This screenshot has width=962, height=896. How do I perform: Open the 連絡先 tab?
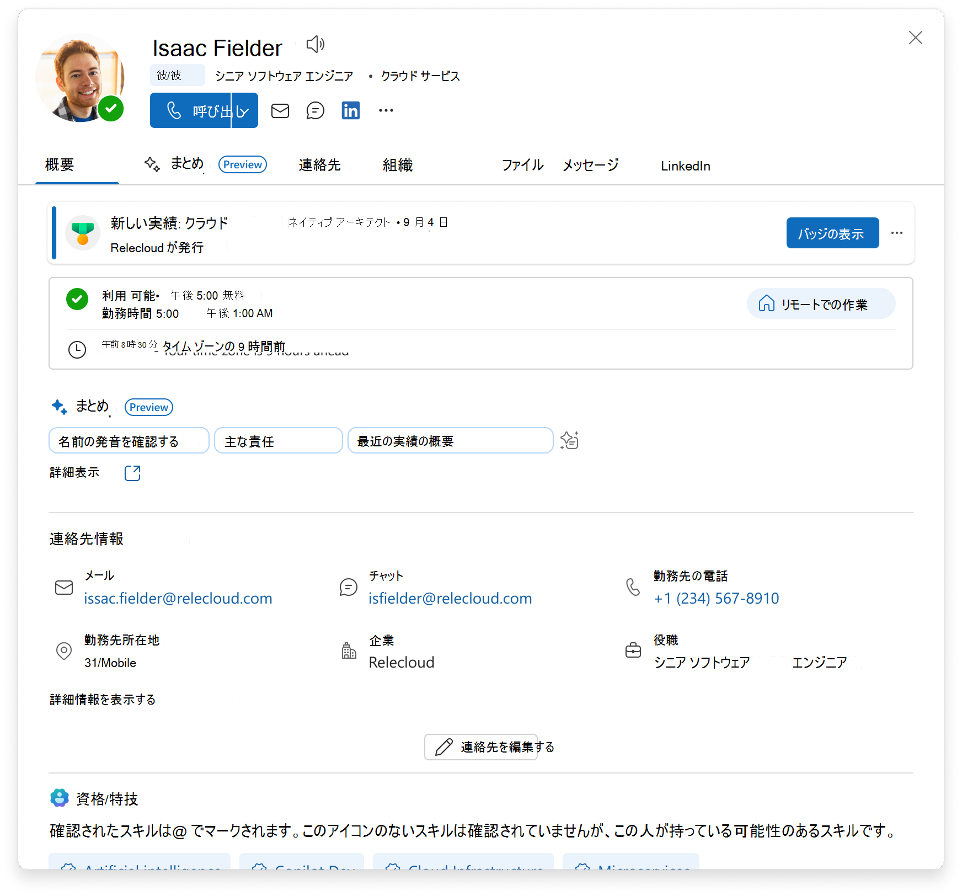coord(320,165)
